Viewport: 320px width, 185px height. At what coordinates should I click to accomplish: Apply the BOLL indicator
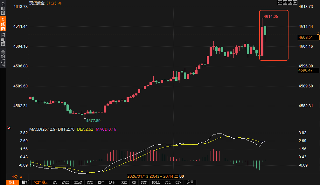156,182
